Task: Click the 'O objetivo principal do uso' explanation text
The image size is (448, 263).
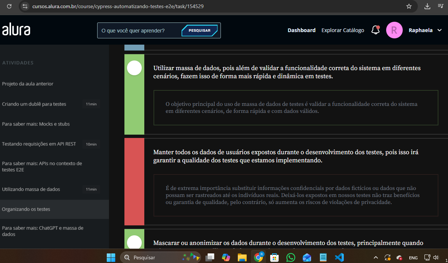Action: [292, 107]
